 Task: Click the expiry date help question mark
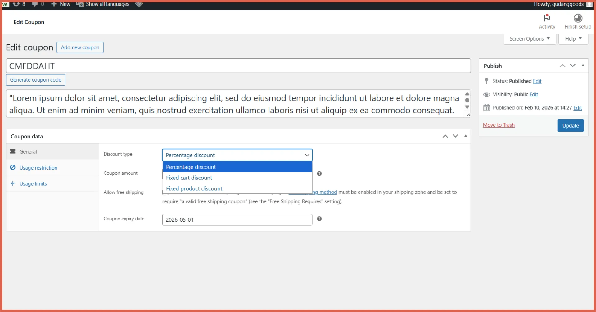[319, 219]
